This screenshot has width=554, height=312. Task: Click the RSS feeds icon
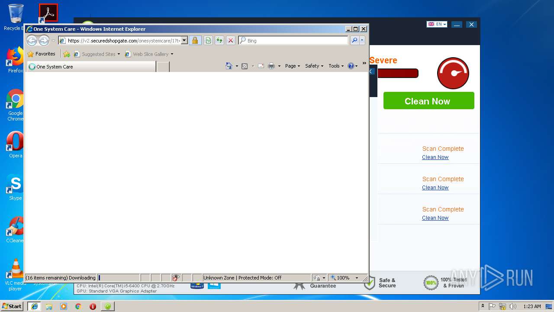point(245,66)
